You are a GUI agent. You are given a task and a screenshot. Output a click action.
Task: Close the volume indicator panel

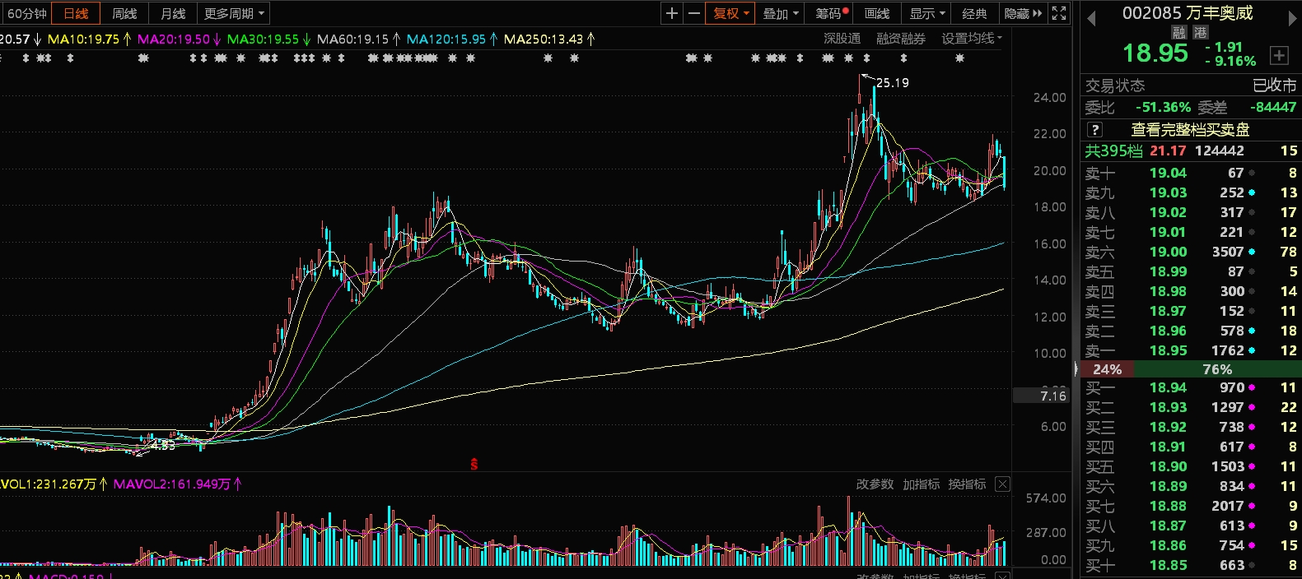click(1002, 484)
